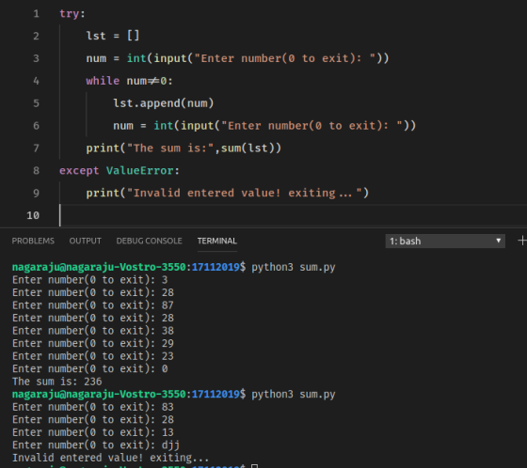Click the 'Invalid entered value! exiting ...' string in code
Viewport: 527px width, 468px height.
[245, 193]
